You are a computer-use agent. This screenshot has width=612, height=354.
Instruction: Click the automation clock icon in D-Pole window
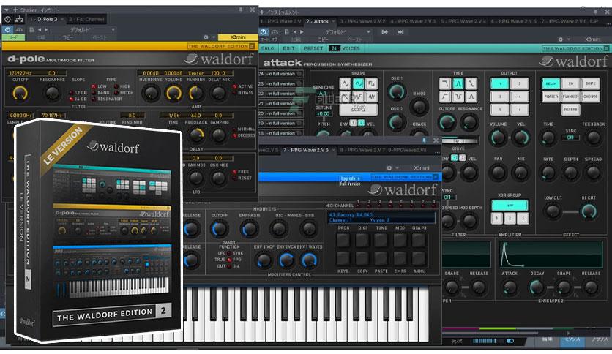pos(7,19)
